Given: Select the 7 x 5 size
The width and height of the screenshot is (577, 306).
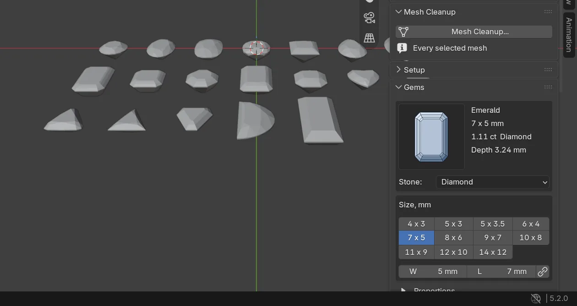Looking at the screenshot, I should (x=416, y=237).
